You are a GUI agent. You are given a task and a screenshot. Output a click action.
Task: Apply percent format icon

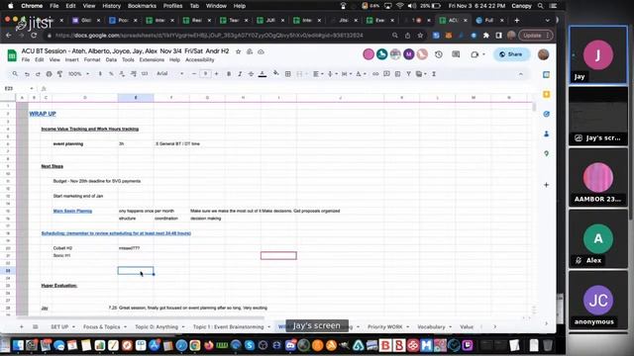tap(111, 74)
